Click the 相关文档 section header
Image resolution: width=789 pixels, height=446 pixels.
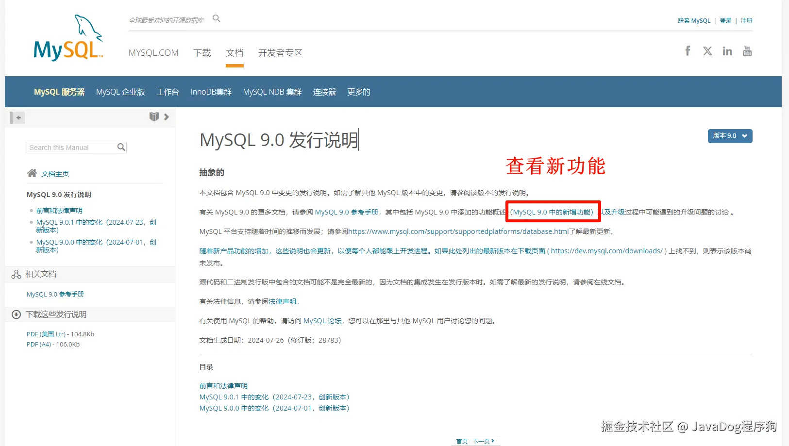tap(90, 274)
